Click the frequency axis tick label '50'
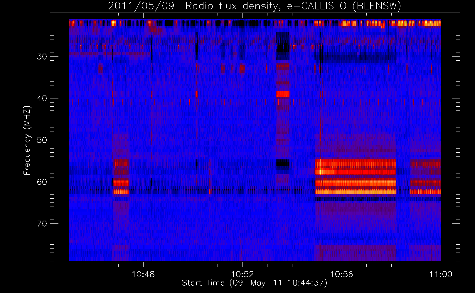 (42, 140)
